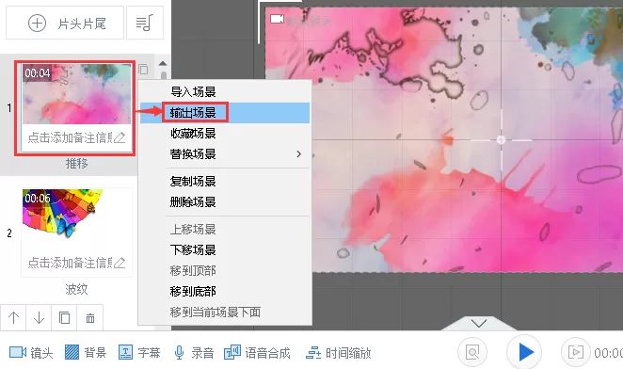This screenshot has width=623, height=369.
Task: Click scene list scroll up arrow
Action: tap(163, 63)
